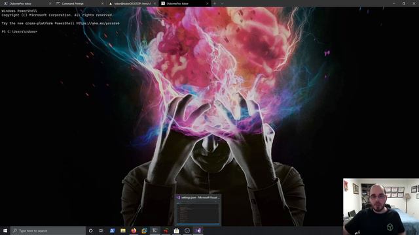
Task: Expand the terminal profile dropdown chevron
Action: pyautogui.click(x=222, y=3)
